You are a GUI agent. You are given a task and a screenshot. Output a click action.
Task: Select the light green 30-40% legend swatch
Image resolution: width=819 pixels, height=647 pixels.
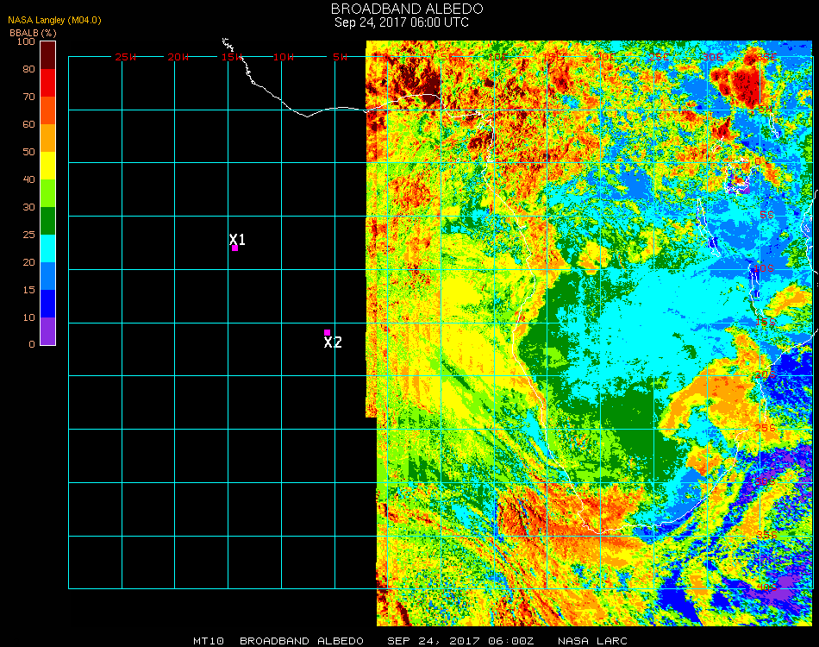click(x=48, y=193)
